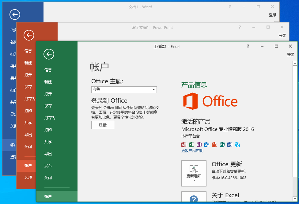
Task: Click the Skype product icon
Action: [237, 145]
